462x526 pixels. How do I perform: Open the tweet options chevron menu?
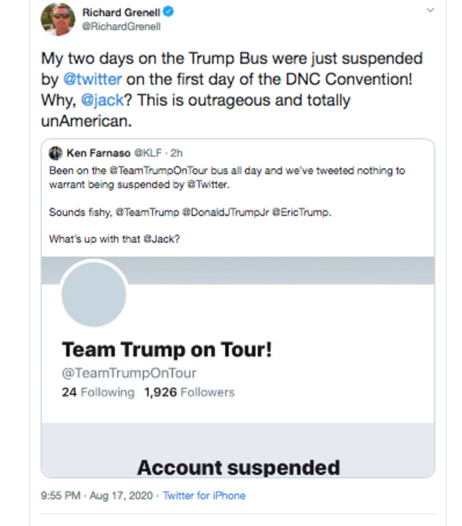click(430, 10)
